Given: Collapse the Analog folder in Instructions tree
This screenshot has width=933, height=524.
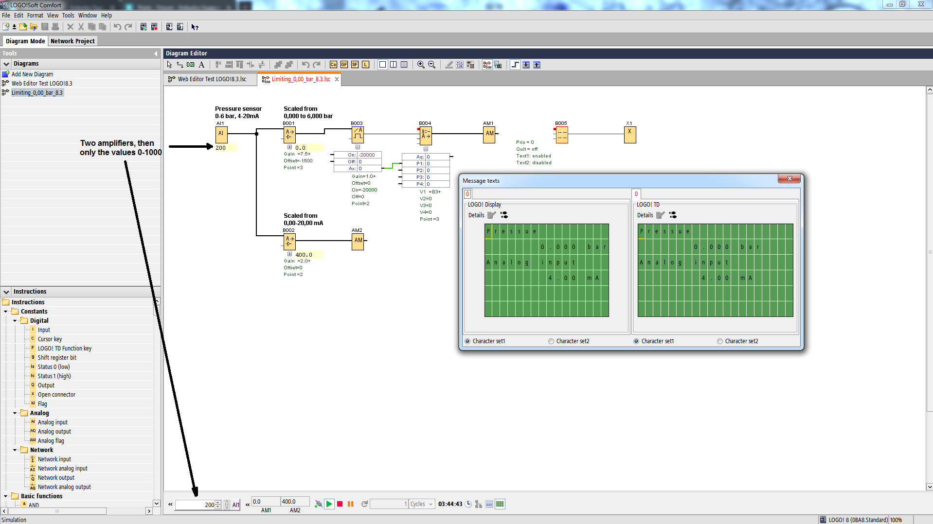Looking at the screenshot, I should [x=15, y=413].
